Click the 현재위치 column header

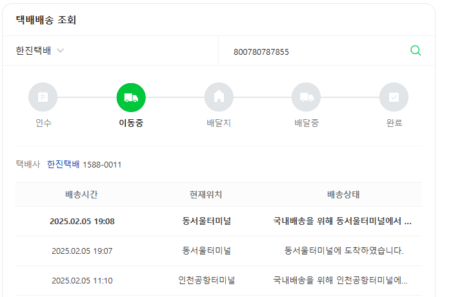206,195
